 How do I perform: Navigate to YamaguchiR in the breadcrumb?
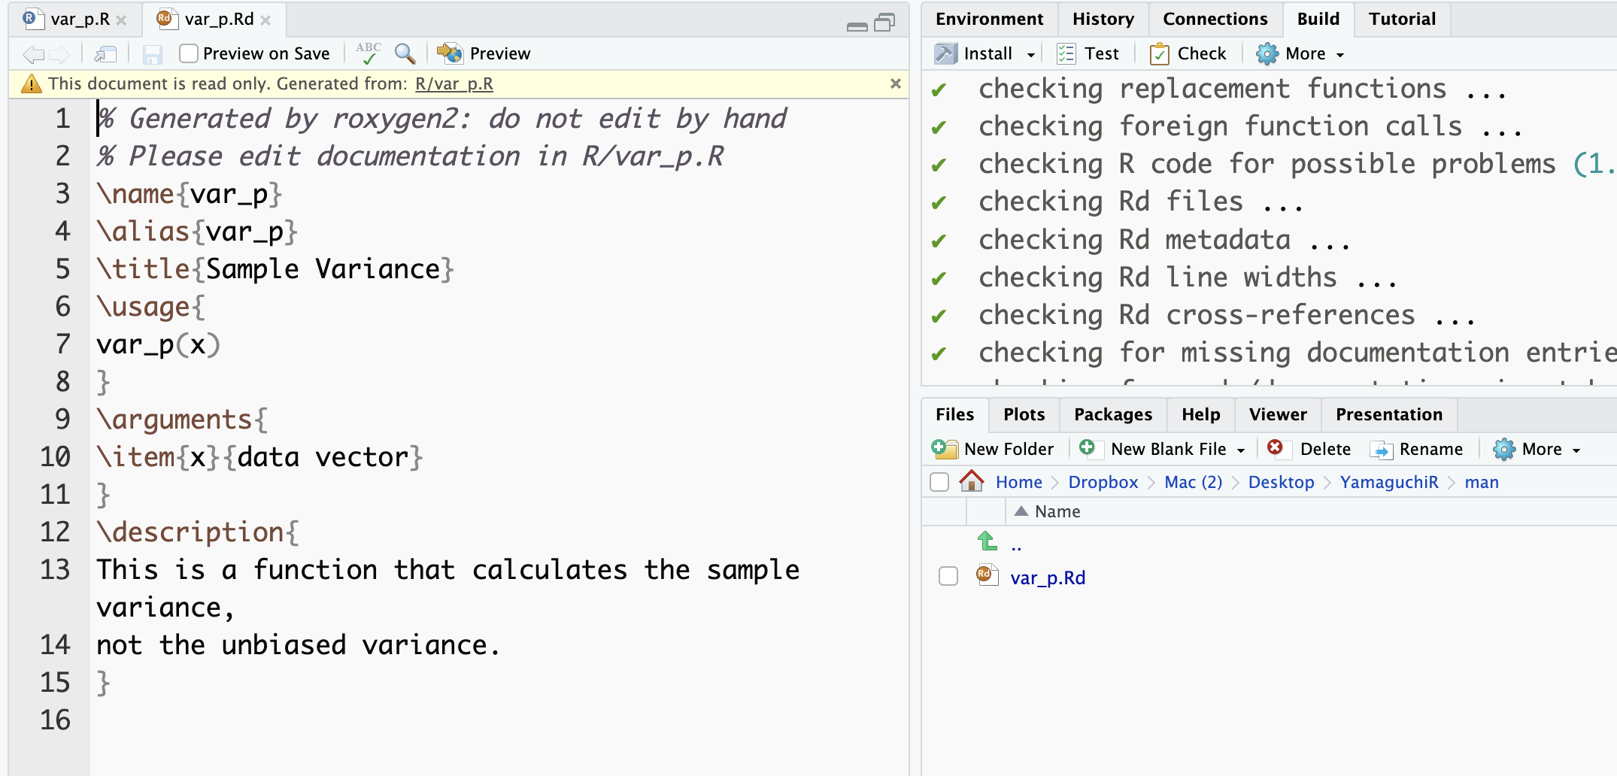click(1388, 482)
